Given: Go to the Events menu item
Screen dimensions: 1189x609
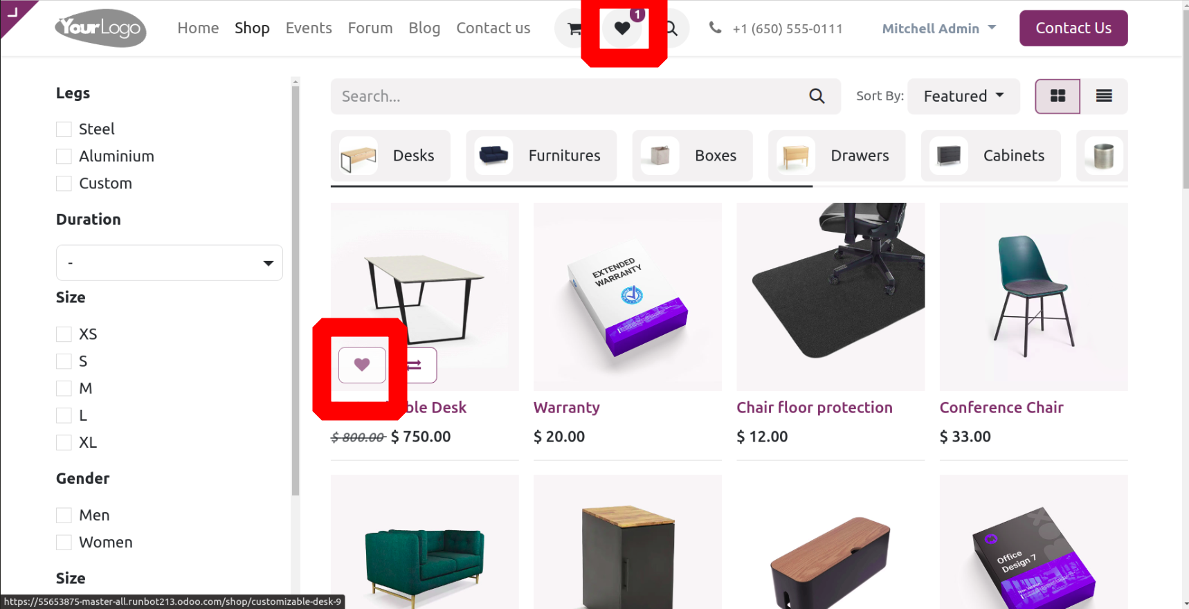Looking at the screenshot, I should (x=309, y=28).
